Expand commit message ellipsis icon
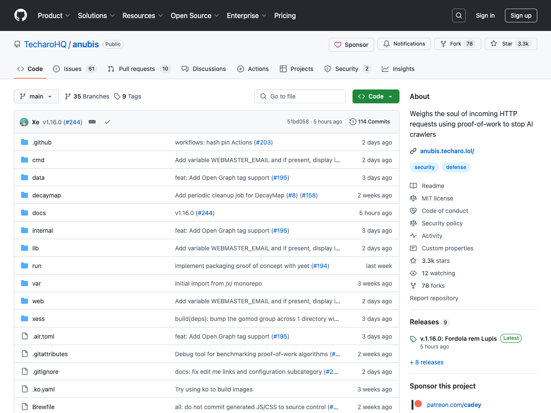The image size is (551, 413). point(92,122)
